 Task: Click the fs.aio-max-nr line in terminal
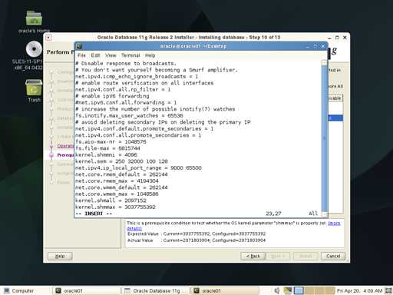coord(111,141)
